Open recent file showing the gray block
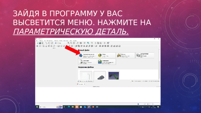The image size is (201, 113). click(x=100, y=76)
